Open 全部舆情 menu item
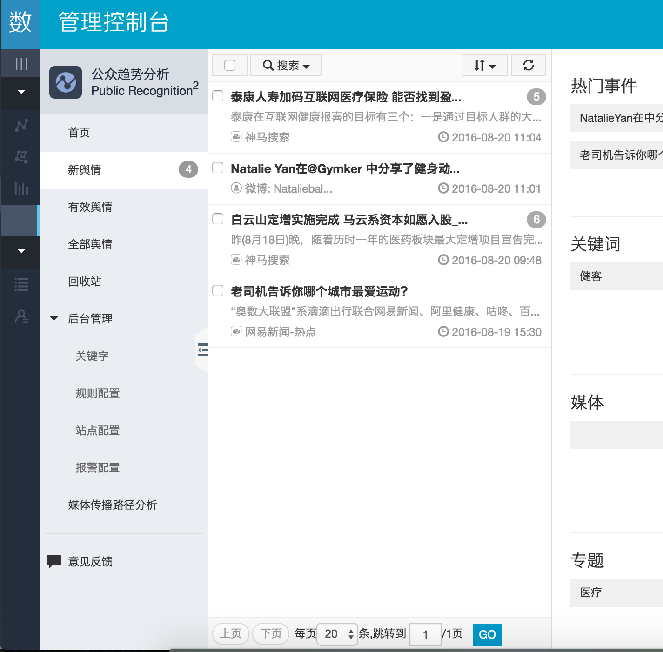663x652 pixels. pos(124,244)
